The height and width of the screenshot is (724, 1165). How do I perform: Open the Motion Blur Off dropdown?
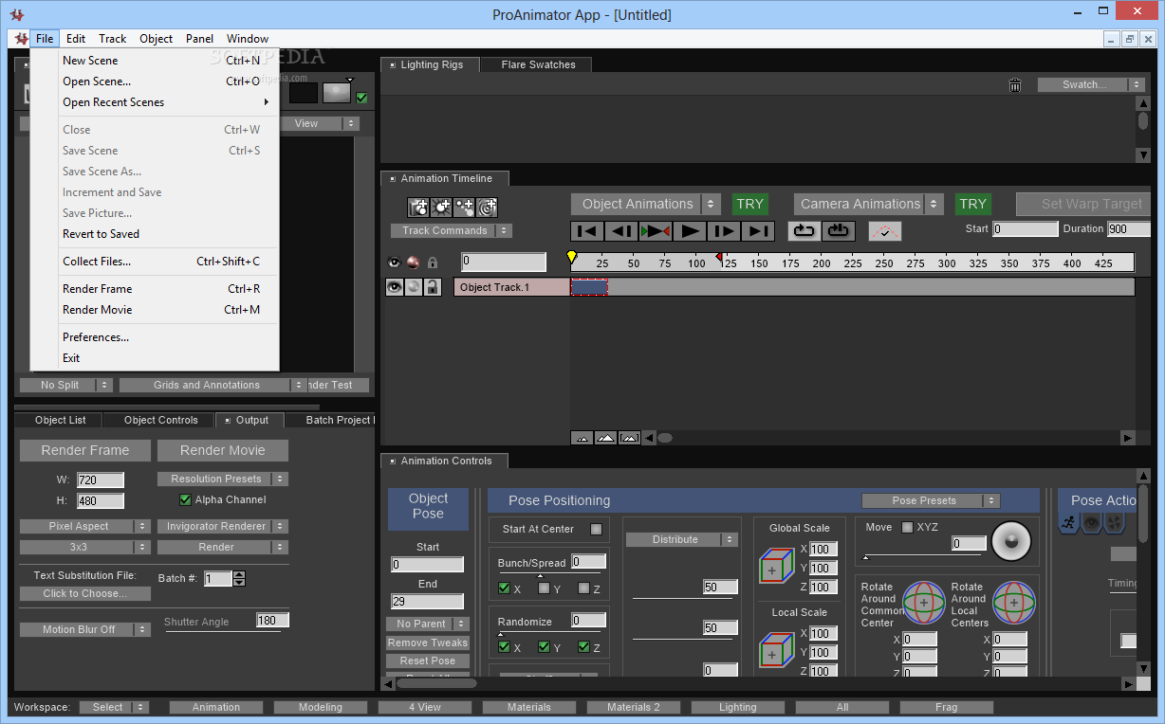click(x=85, y=629)
